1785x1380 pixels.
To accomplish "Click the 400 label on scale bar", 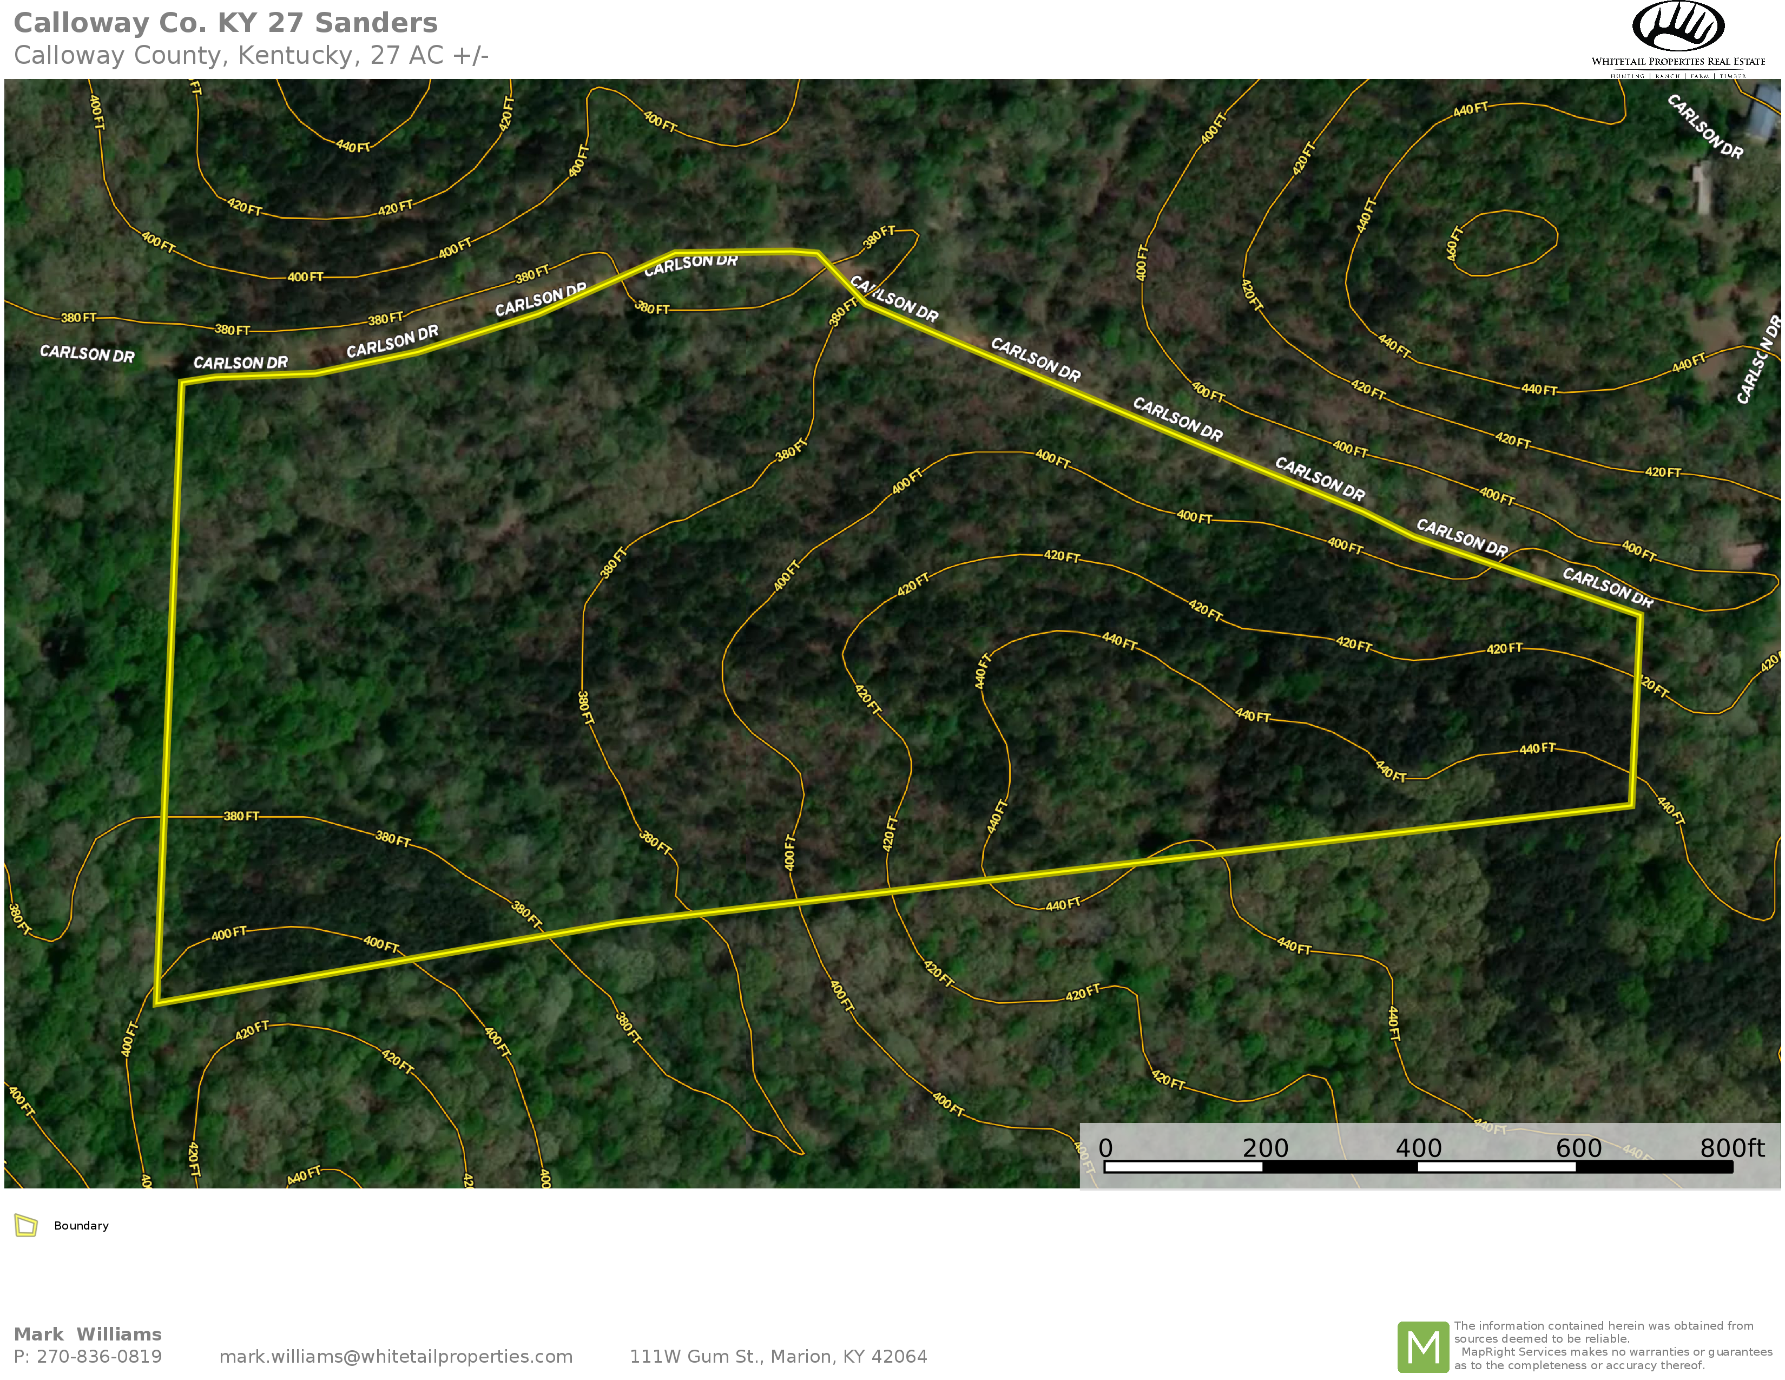I will point(1418,1148).
